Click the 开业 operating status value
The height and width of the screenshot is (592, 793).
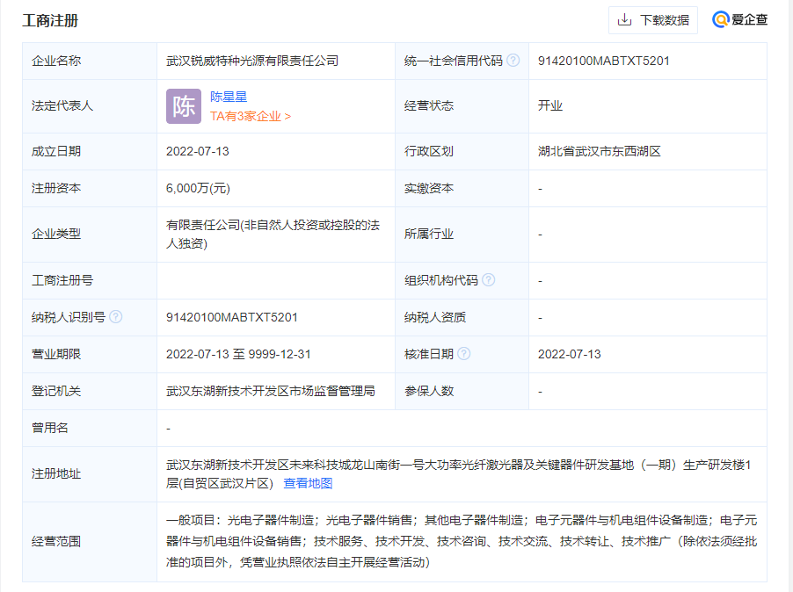550,105
